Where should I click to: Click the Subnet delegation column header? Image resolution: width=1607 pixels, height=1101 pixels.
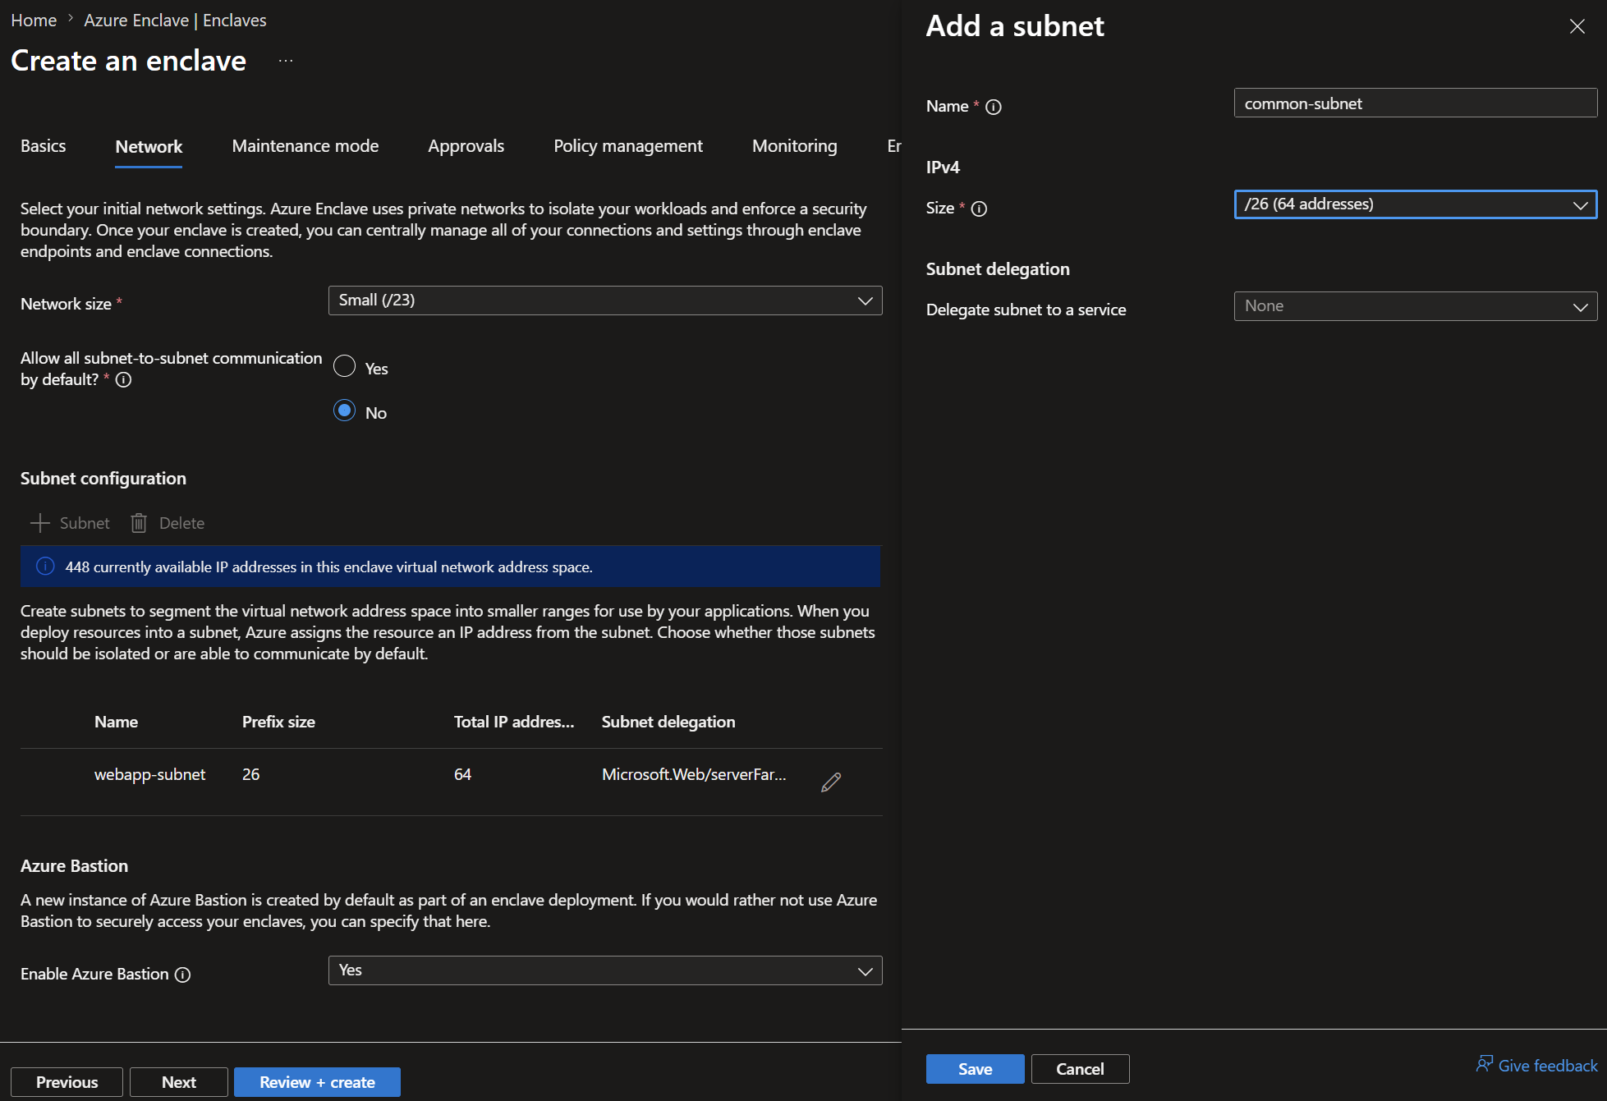coord(668,722)
